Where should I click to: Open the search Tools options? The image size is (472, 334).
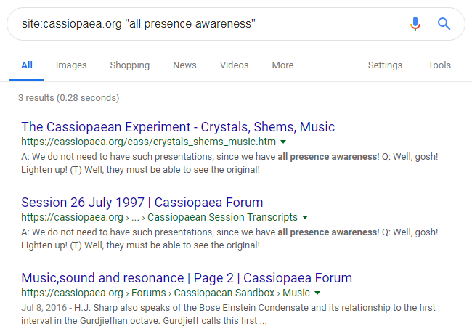439,65
